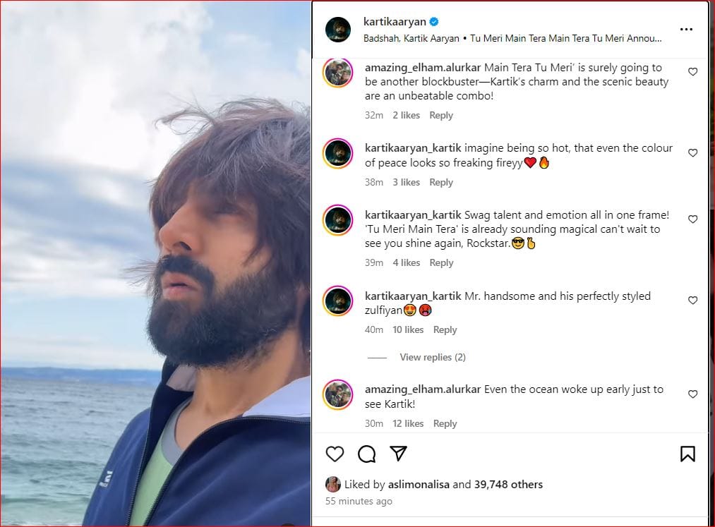Open the kartikaaryan header profile picture

338,29
